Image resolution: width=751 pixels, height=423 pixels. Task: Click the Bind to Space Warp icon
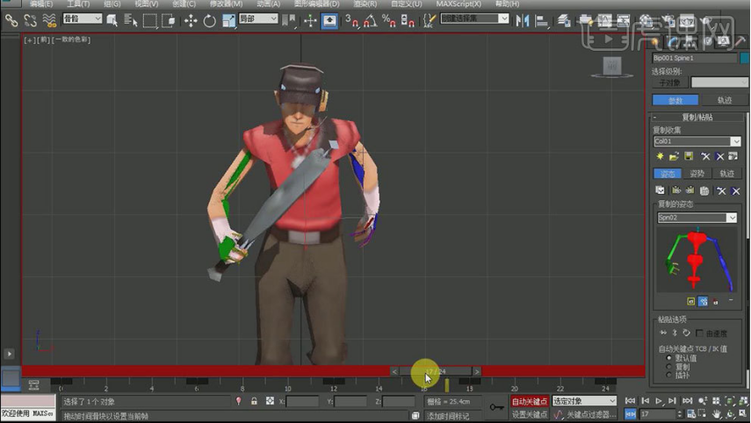(x=49, y=20)
